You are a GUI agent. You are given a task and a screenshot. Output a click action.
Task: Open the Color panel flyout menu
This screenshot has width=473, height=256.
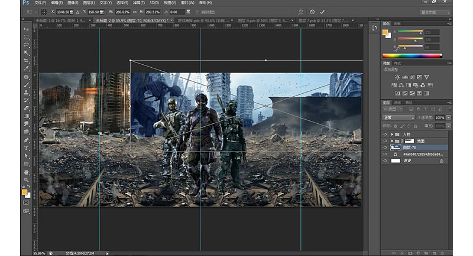(449, 24)
